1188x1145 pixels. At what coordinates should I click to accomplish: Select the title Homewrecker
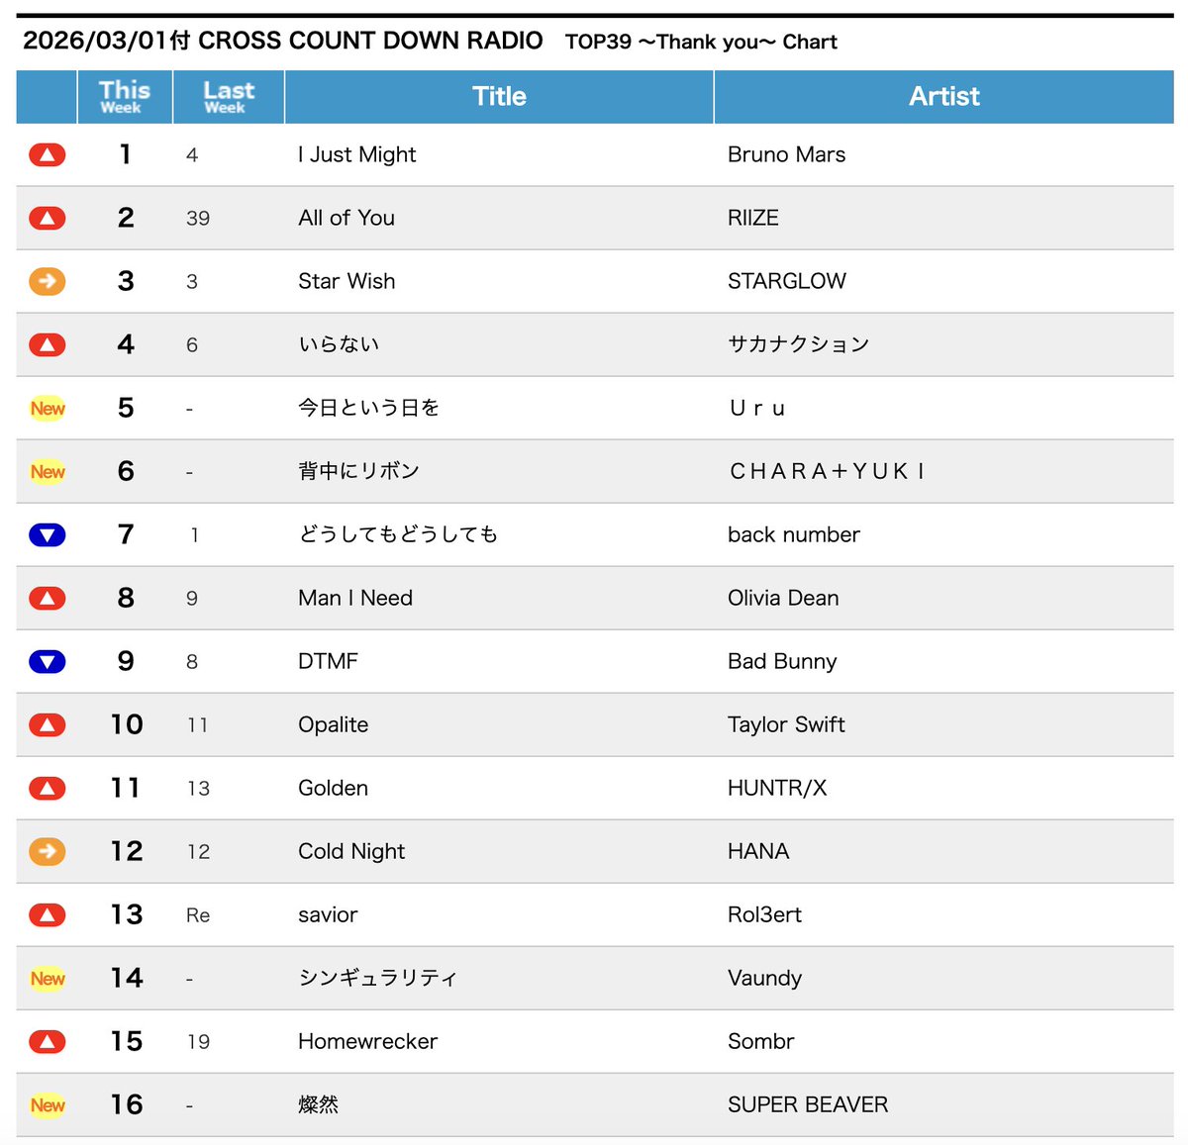[x=367, y=1041]
